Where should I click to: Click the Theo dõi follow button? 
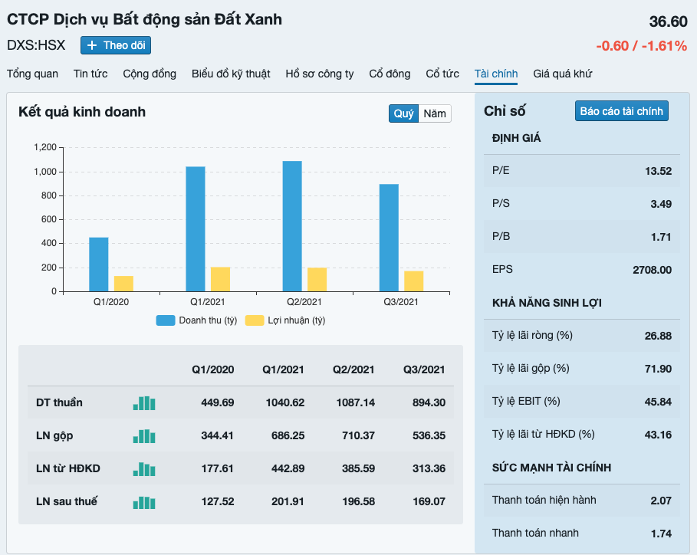116,45
